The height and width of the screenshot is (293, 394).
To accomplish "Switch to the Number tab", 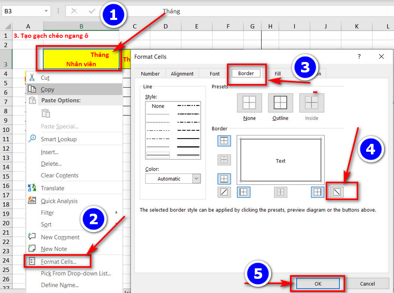I will 150,74.
